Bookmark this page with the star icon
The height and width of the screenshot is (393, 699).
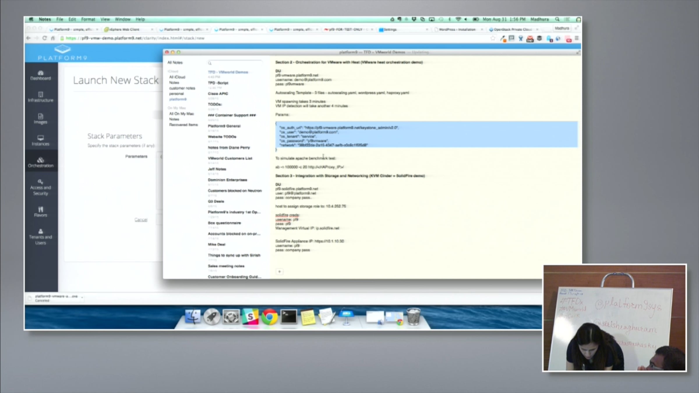pyautogui.click(x=493, y=38)
